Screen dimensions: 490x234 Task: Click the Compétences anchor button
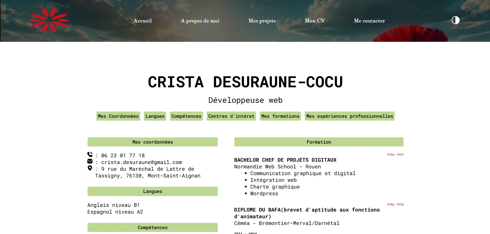(186, 116)
